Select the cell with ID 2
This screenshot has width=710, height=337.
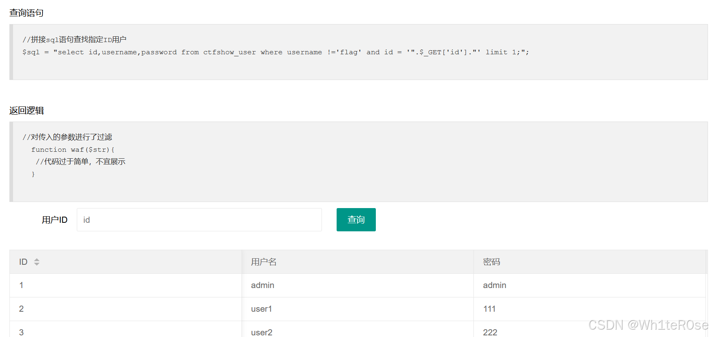[125, 309]
